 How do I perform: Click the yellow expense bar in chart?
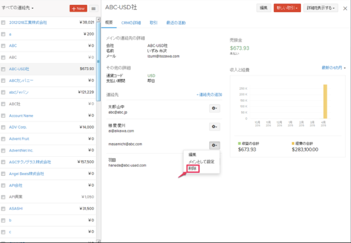[325, 101]
